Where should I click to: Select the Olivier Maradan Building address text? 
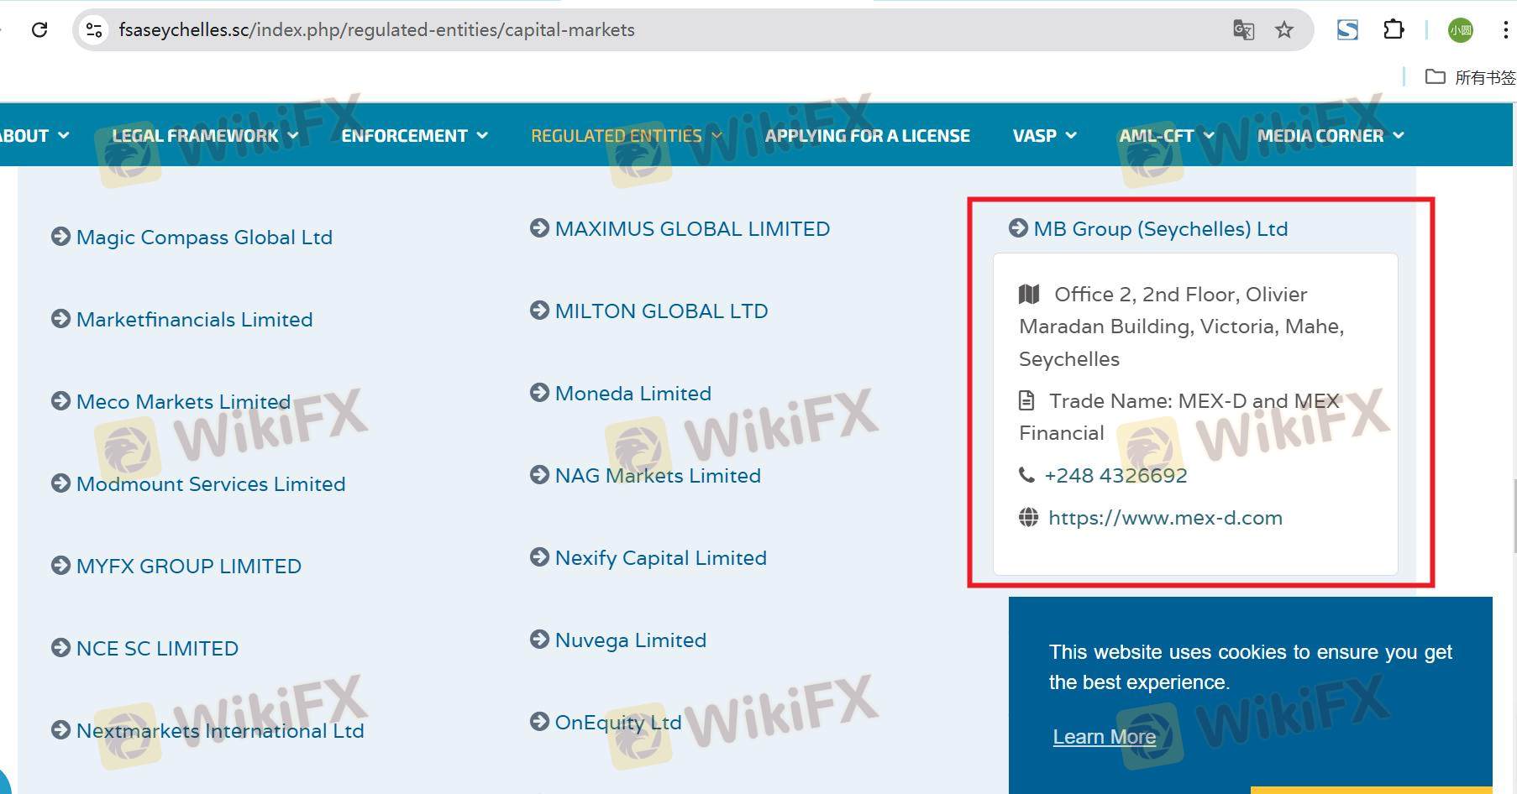pyautogui.click(x=1182, y=326)
